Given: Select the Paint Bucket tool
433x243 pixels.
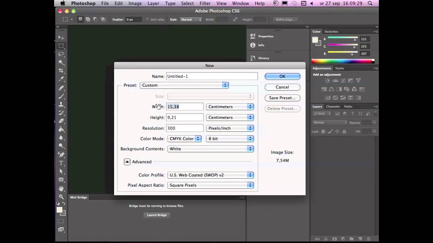Looking at the screenshot, I should click(61, 129).
